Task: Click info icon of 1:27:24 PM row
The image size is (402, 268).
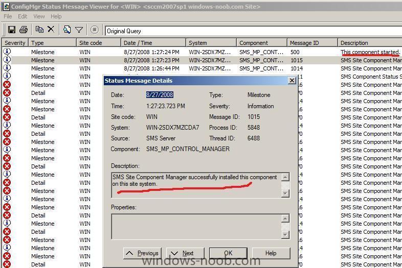Action: [7, 52]
